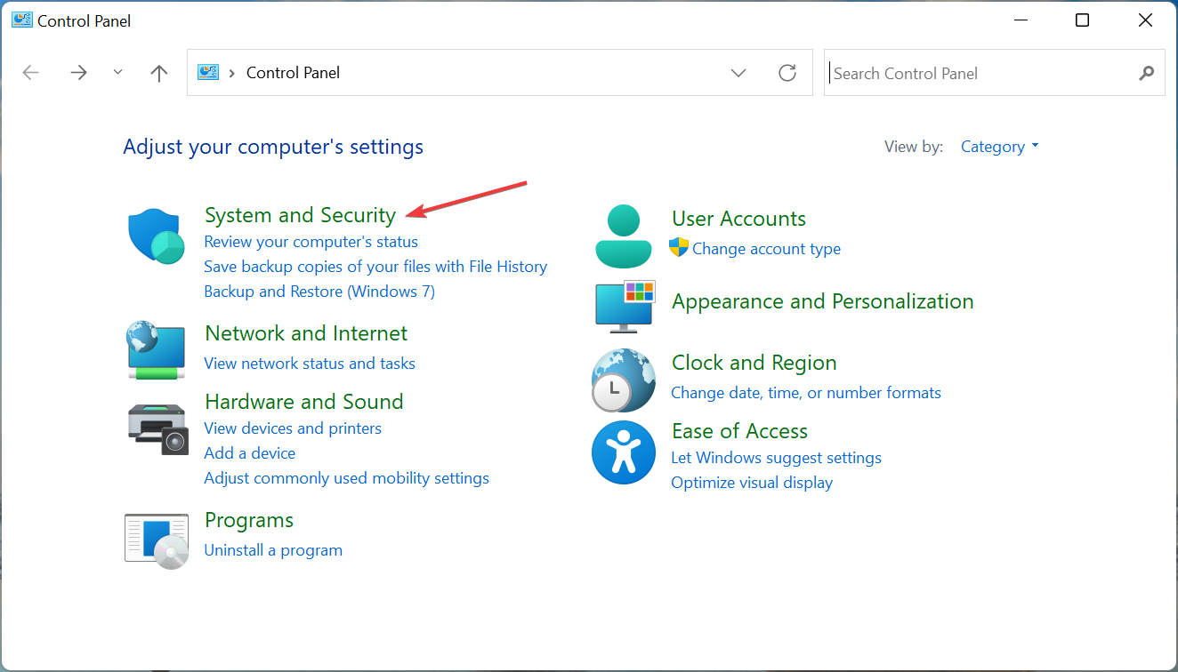Open recent locations dropdown arrow
This screenshot has width=1178, height=672.
pyautogui.click(x=118, y=73)
